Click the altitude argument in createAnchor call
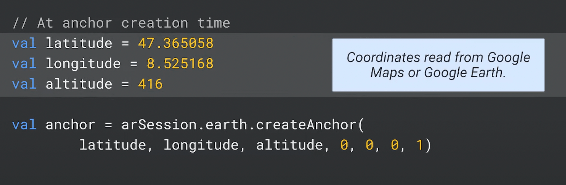 [289, 145]
